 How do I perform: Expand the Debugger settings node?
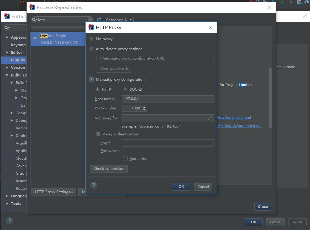tap(12, 120)
